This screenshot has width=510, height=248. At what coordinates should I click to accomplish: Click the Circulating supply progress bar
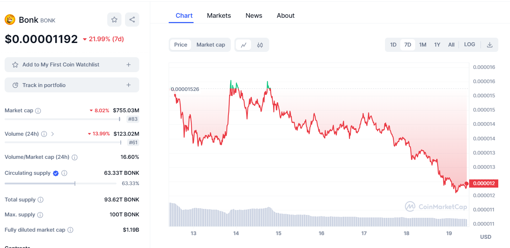60,183
